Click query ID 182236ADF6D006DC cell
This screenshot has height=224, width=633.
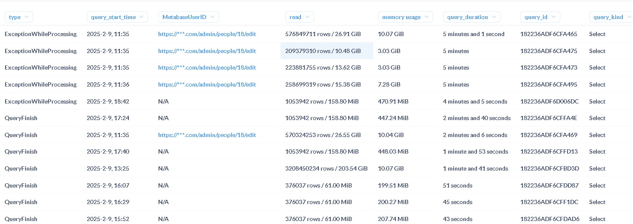tap(549, 101)
